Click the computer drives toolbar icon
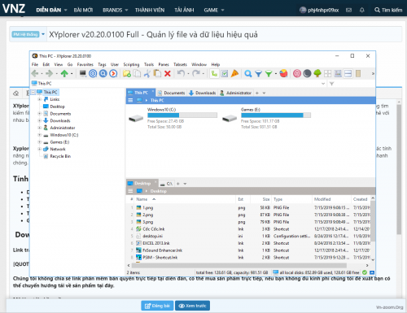Image resolution: width=407 pixels, height=313 pixels. tap(83, 73)
